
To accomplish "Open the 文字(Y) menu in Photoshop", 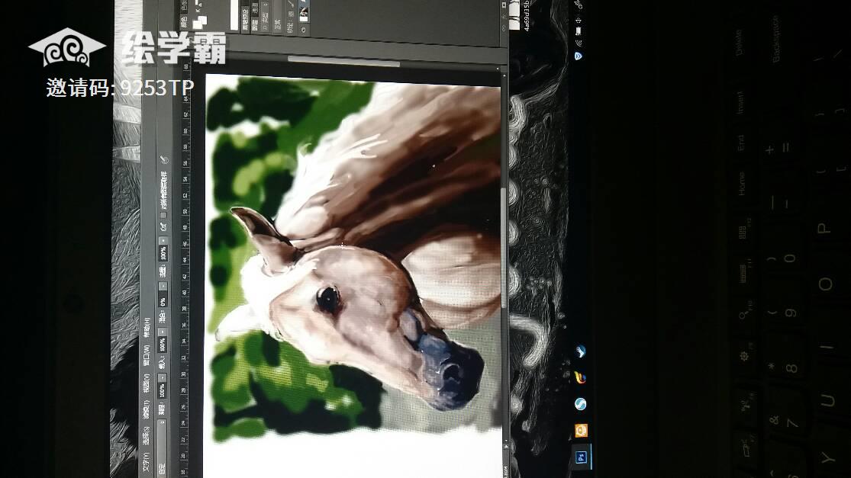I will pyautogui.click(x=147, y=462).
